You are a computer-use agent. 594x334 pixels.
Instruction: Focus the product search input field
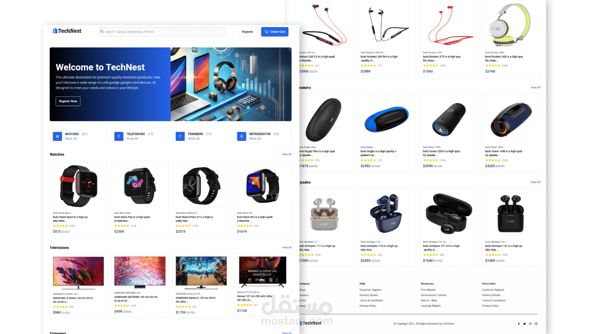[x=162, y=32]
